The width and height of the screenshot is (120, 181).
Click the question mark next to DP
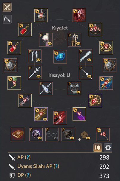[x=28, y=175]
